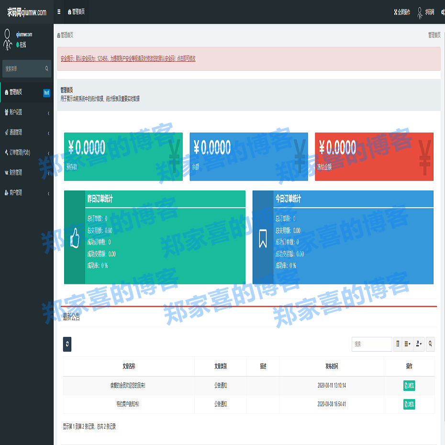Viewport: 445px width, 445px height.
Task: Switch to the 管理首页 top tab
Action: pos(77,12)
